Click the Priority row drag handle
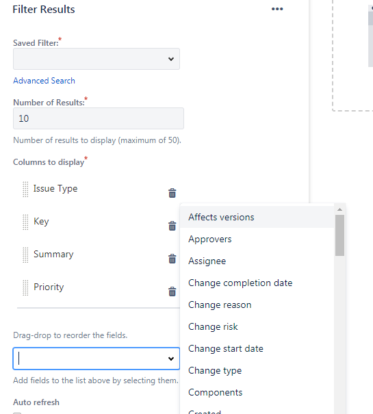The image size is (373, 414). 25,288
